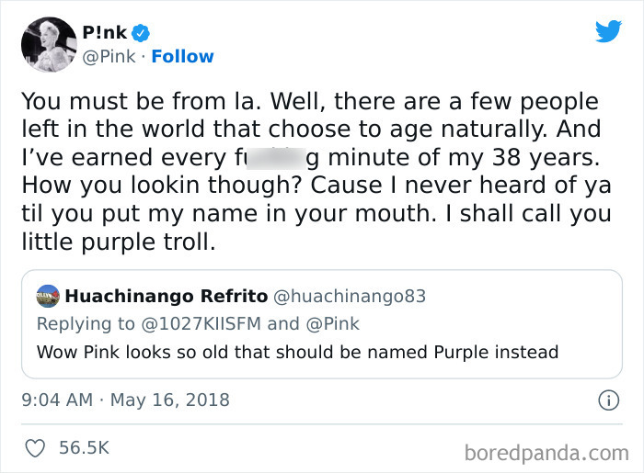Click the @Pink handle under the name
Image resolution: width=644 pixels, height=473 pixels.
110,56
